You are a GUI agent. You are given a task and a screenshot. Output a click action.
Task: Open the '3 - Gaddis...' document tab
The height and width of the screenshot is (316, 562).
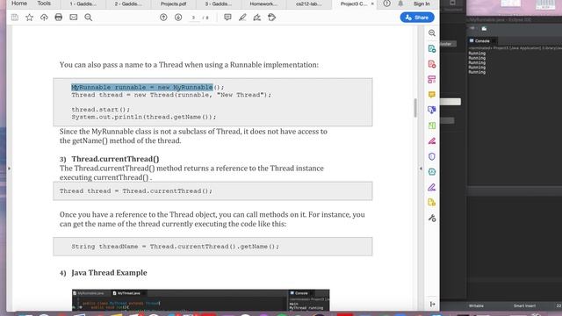coord(219,4)
